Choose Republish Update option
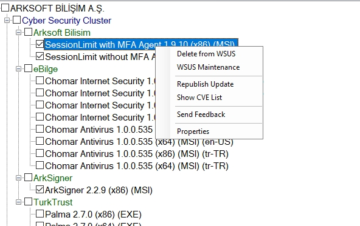 206,84
